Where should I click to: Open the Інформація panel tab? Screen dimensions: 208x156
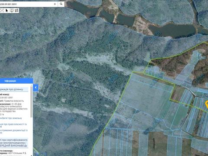[x=16, y=81]
